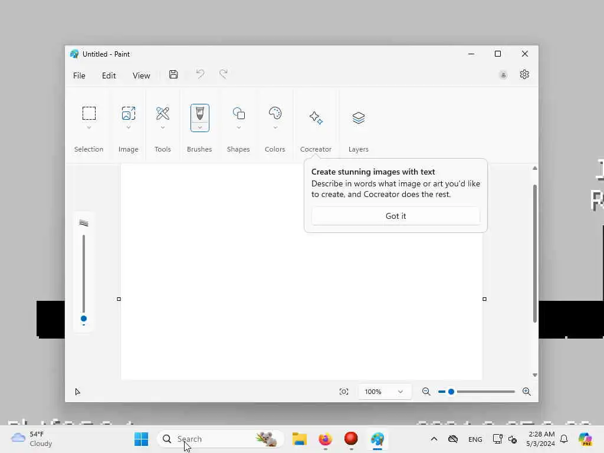
Task: Open the notifications bell
Action: 564,439
